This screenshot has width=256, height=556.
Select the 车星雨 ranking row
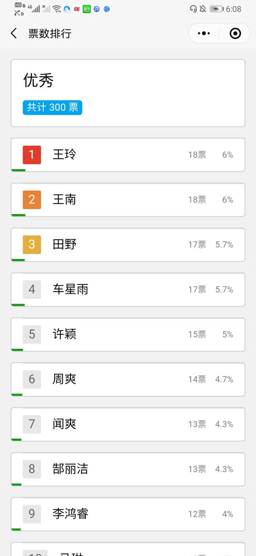pyautogui.click(x=128, y=290)
